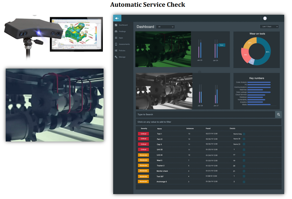Open the 'Last 7 Days' time range dropdown
Viewport: 292px width, 199px height.
point(269,27)
